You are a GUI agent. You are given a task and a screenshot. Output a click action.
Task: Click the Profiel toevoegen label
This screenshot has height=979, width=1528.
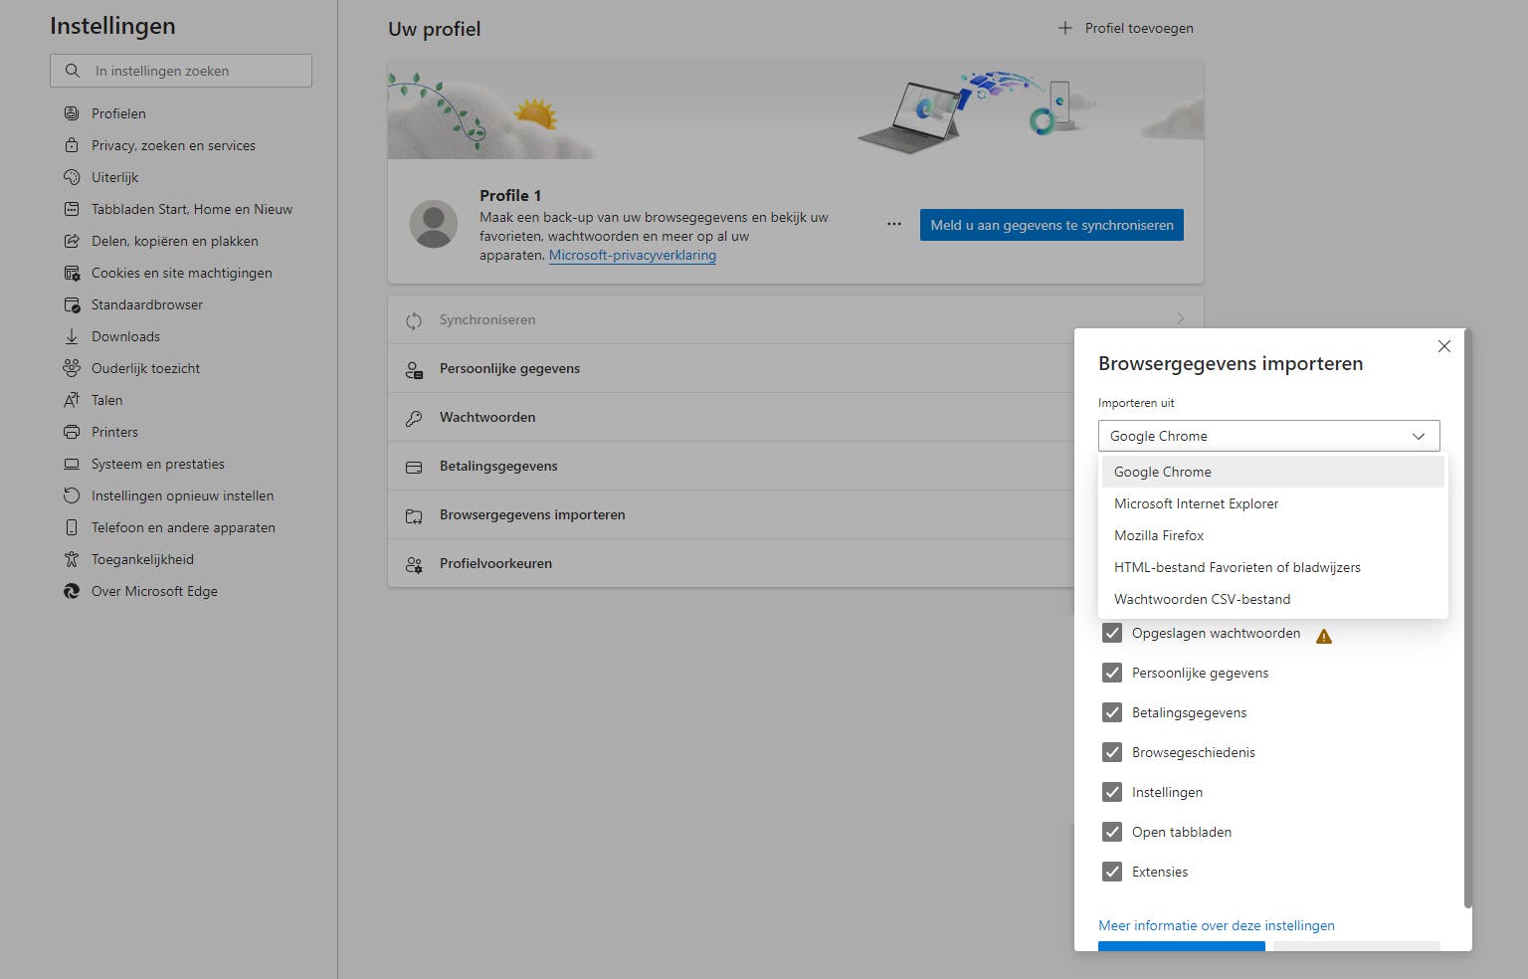point(1139,28)
